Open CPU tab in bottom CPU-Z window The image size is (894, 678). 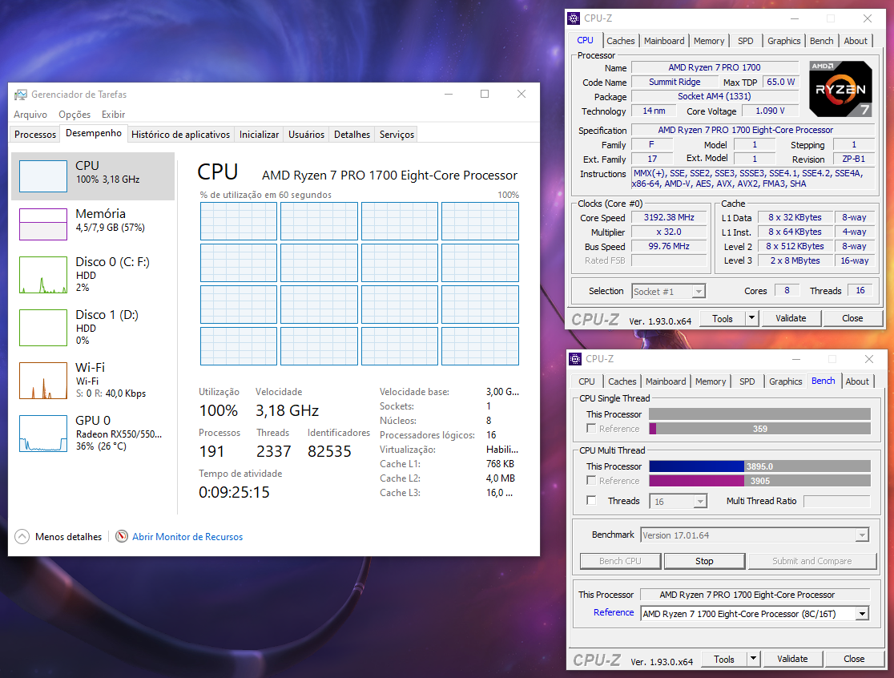click(x=586, y=381)
